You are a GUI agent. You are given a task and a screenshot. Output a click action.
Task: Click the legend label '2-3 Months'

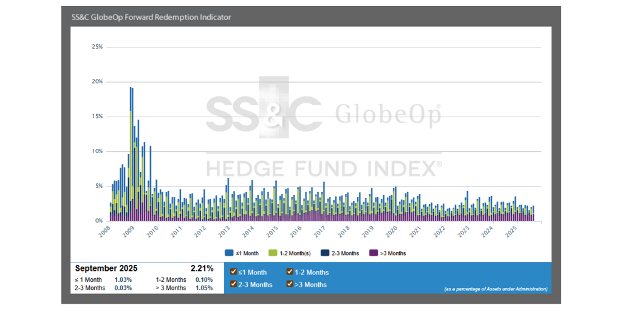pos(345,253)
